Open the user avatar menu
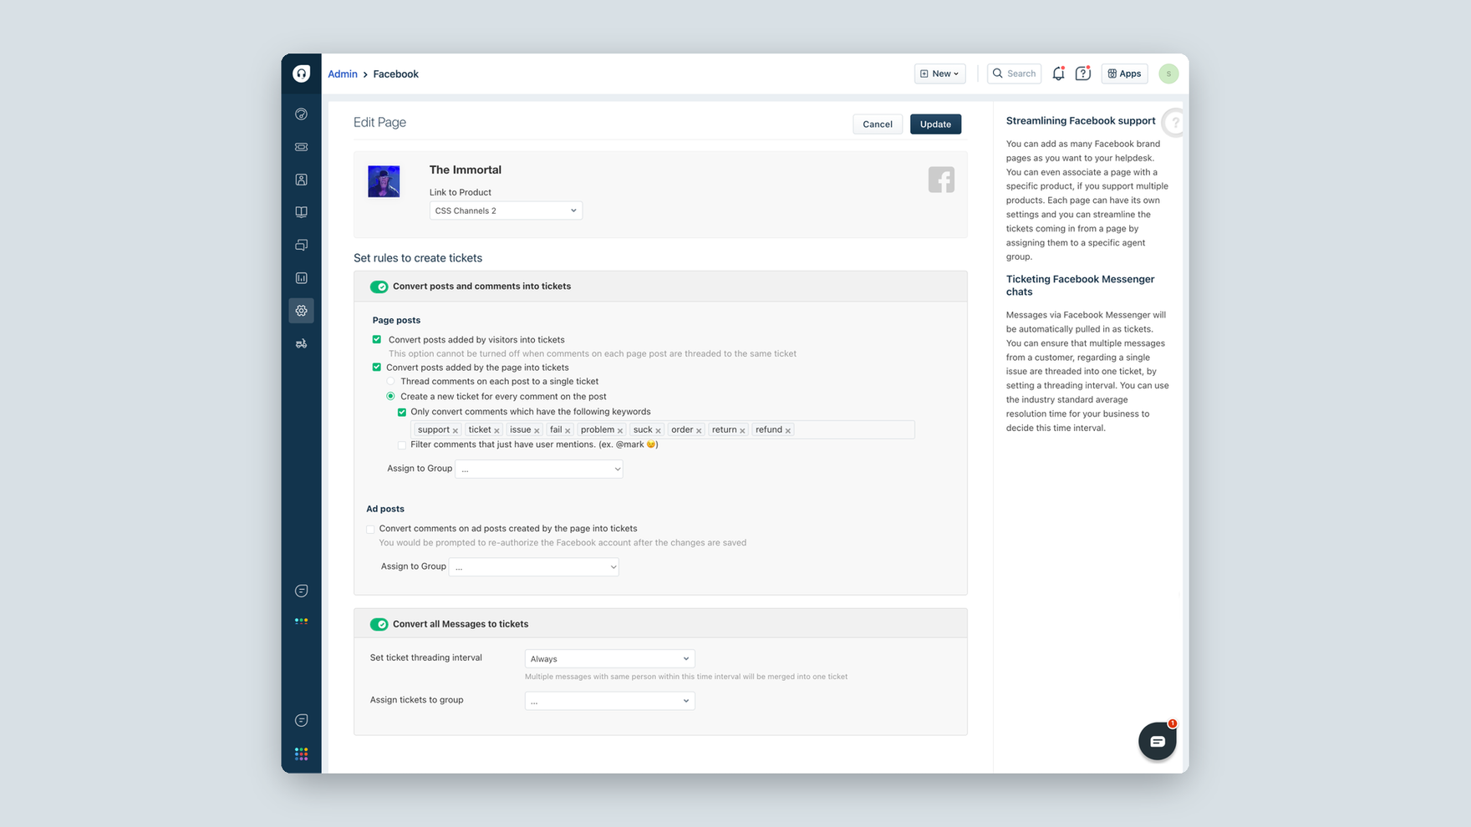 [x=1168, y=74]
